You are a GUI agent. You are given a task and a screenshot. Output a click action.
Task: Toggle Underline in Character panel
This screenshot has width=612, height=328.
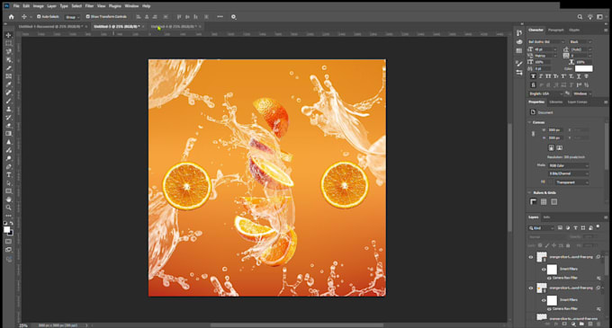pos(579,76)
